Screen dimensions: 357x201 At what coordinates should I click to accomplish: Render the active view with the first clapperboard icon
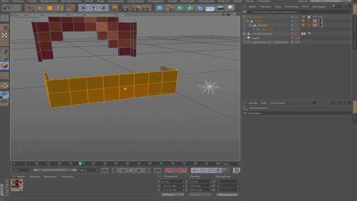pyautogui.click(x=125, y=8)
